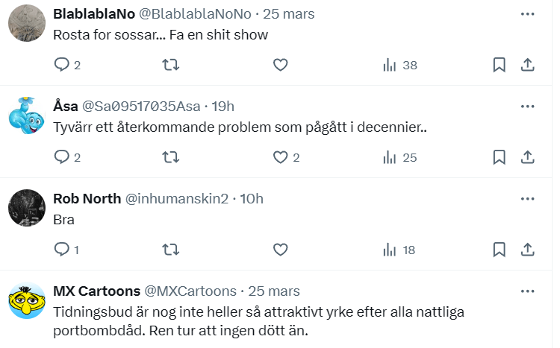Open Rob North's 10h timestamp
The image size is (560, 348).
coord(252,199)
